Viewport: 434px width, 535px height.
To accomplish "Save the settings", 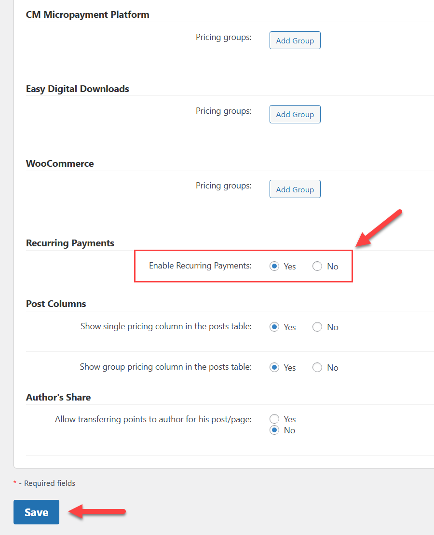I will (x=36, y=512).
